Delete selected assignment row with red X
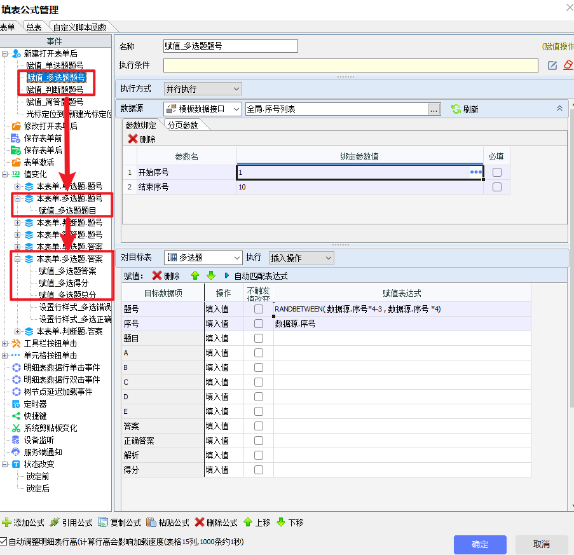 pyautogui.click(x=157, y=276)
